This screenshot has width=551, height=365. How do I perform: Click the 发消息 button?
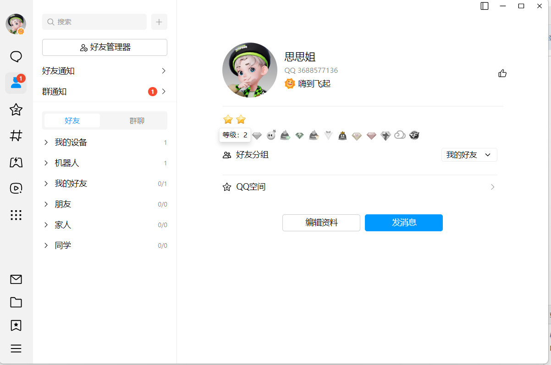pos(404,223)
